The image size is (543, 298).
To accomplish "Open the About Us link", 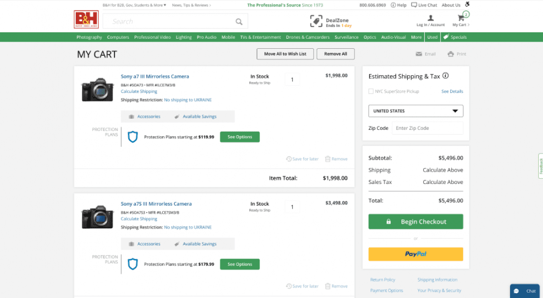I will (451, 5).
